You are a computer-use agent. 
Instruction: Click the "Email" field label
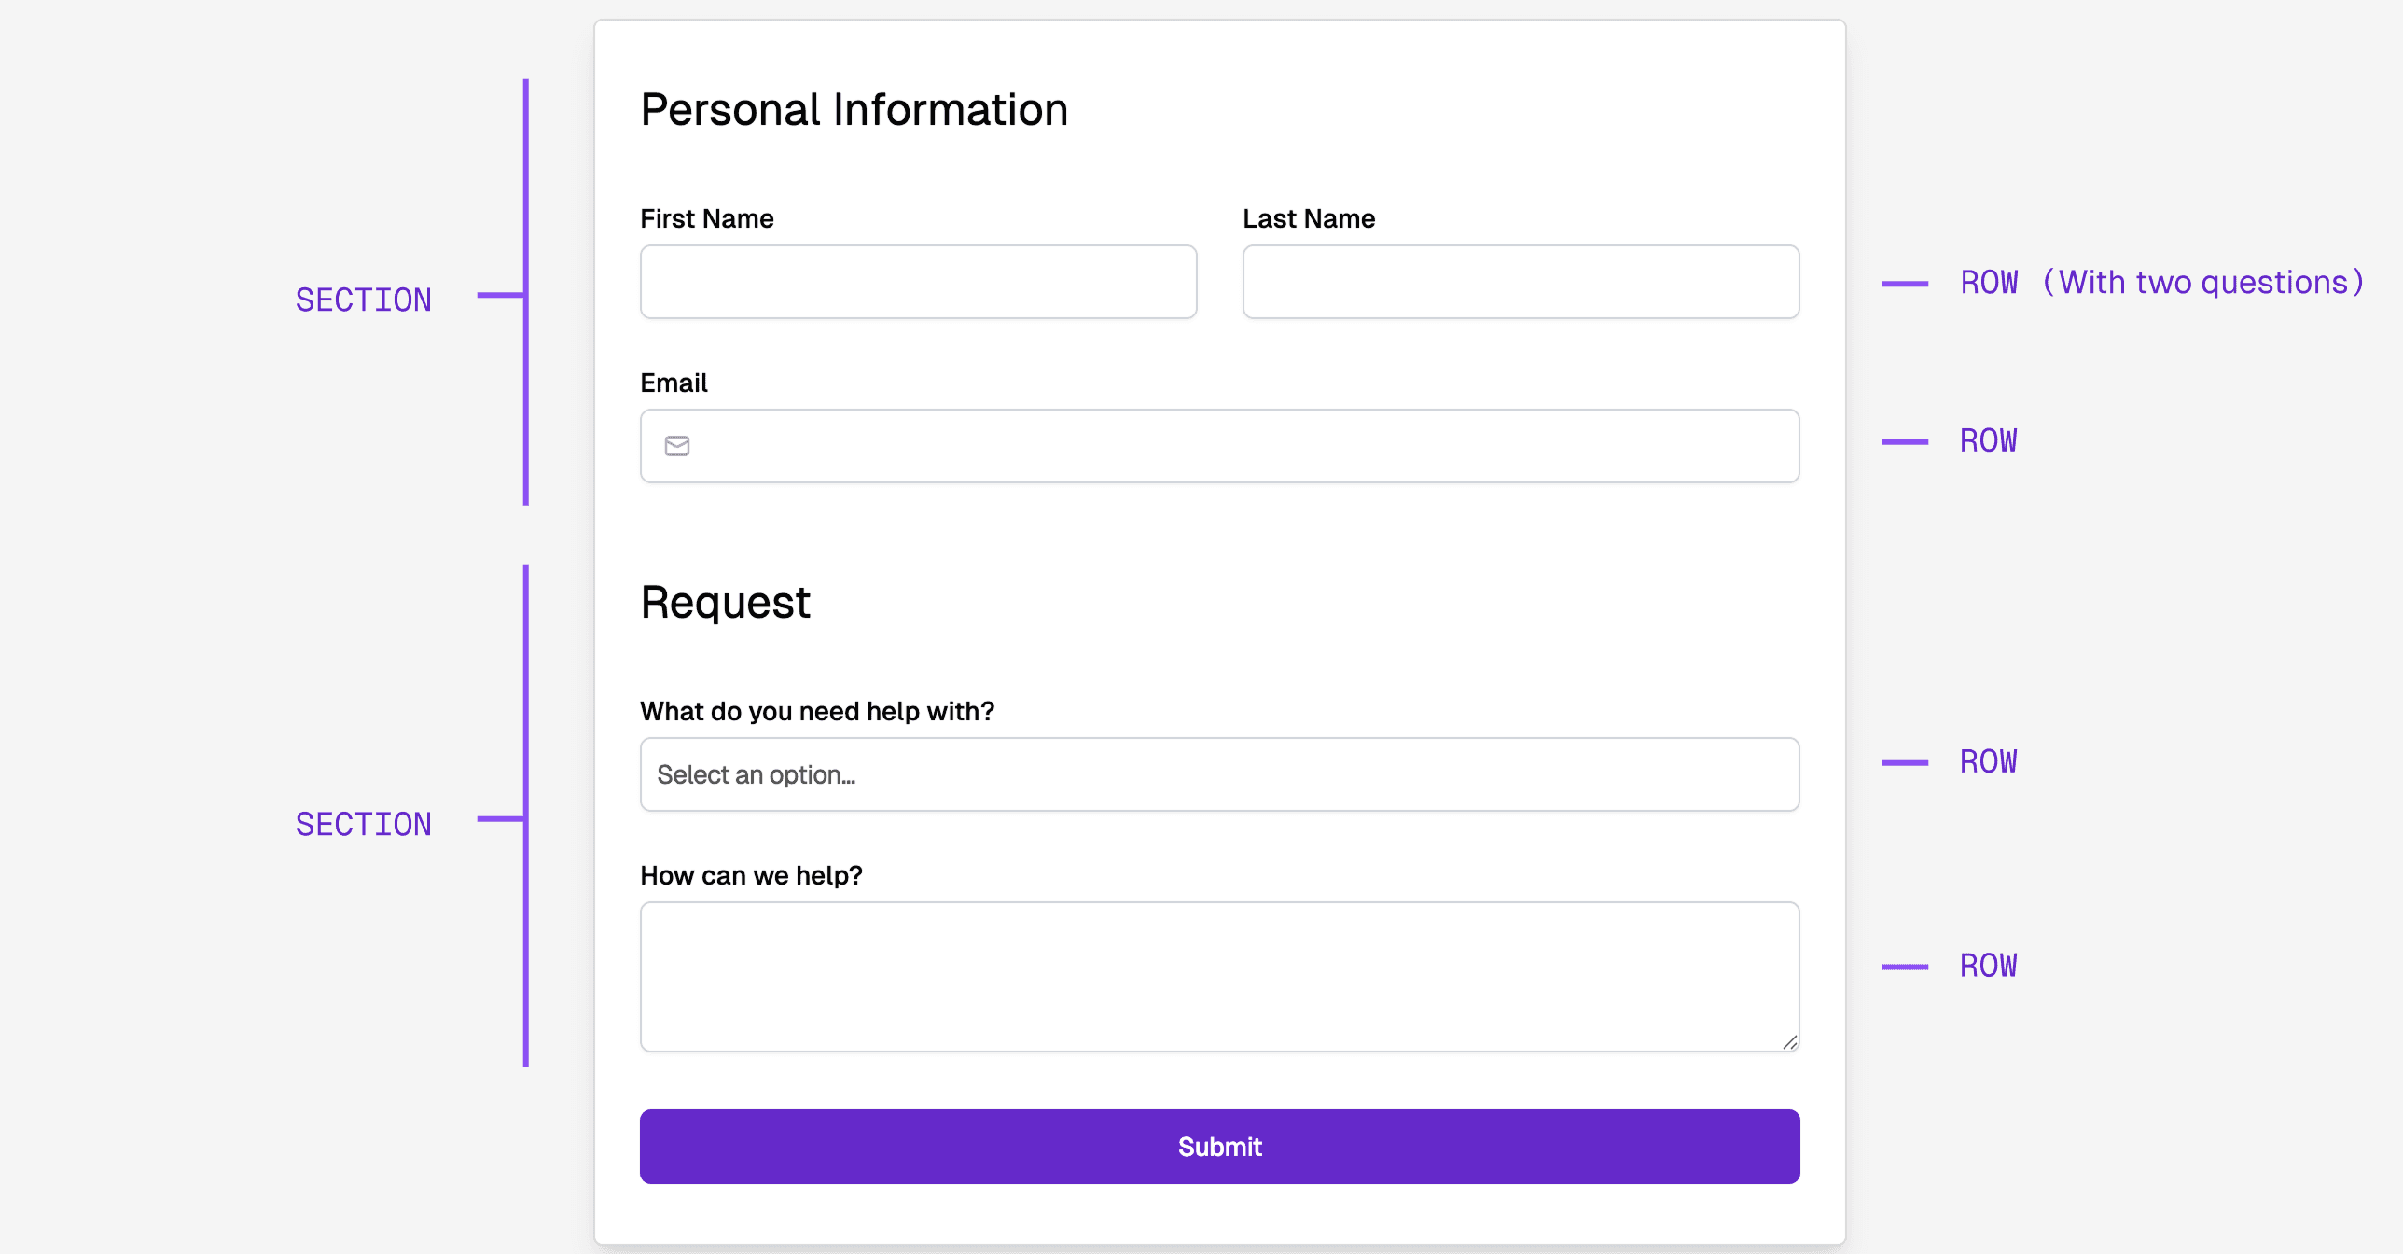[x=674, y=383]
